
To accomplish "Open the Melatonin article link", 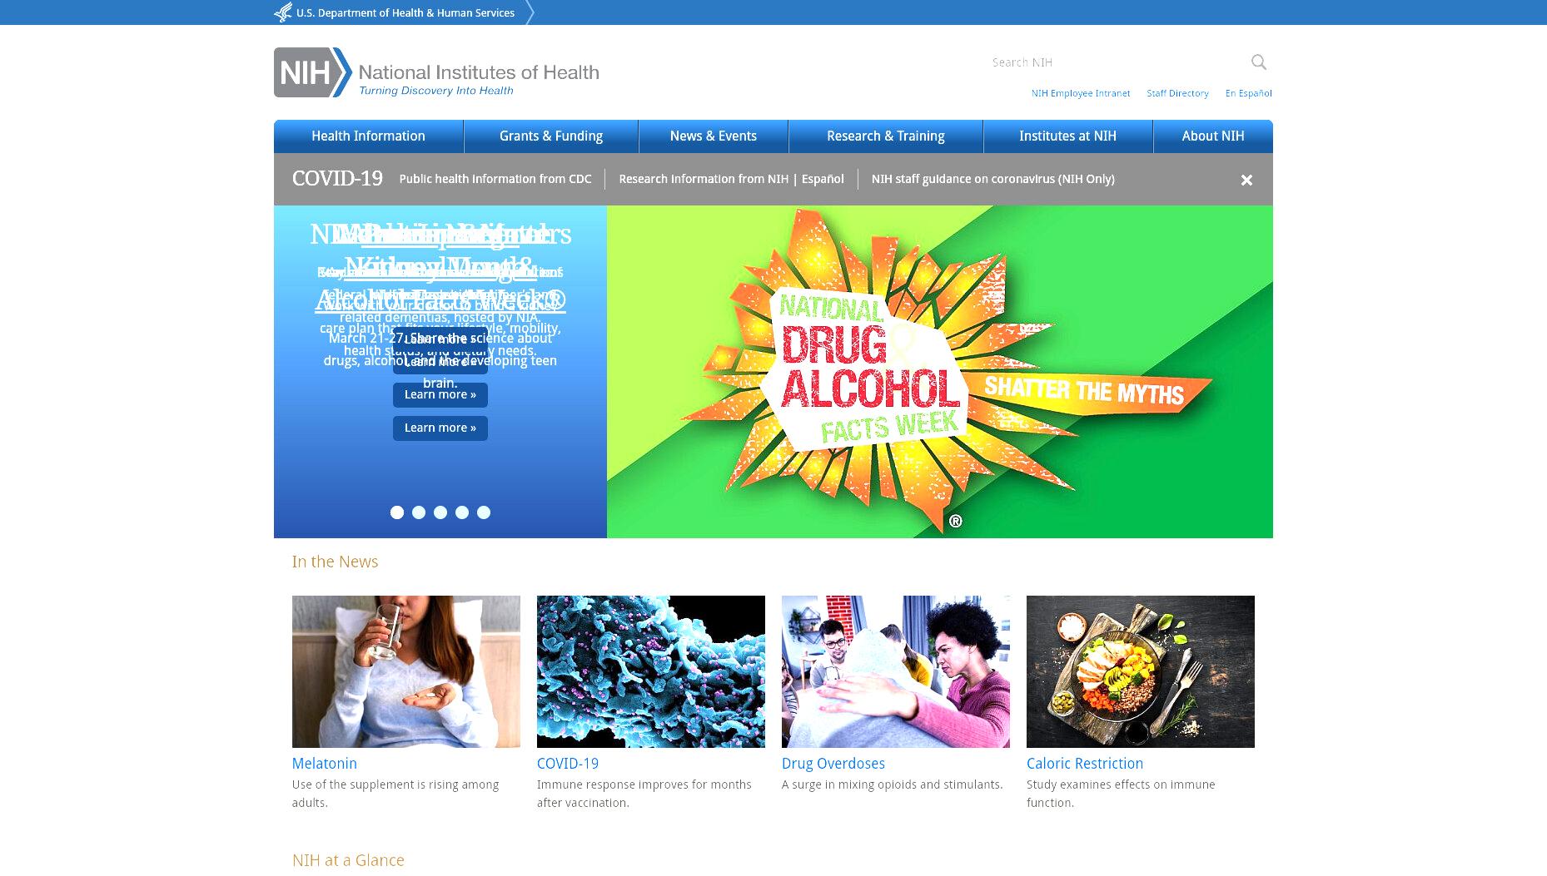I will point(325,764).
